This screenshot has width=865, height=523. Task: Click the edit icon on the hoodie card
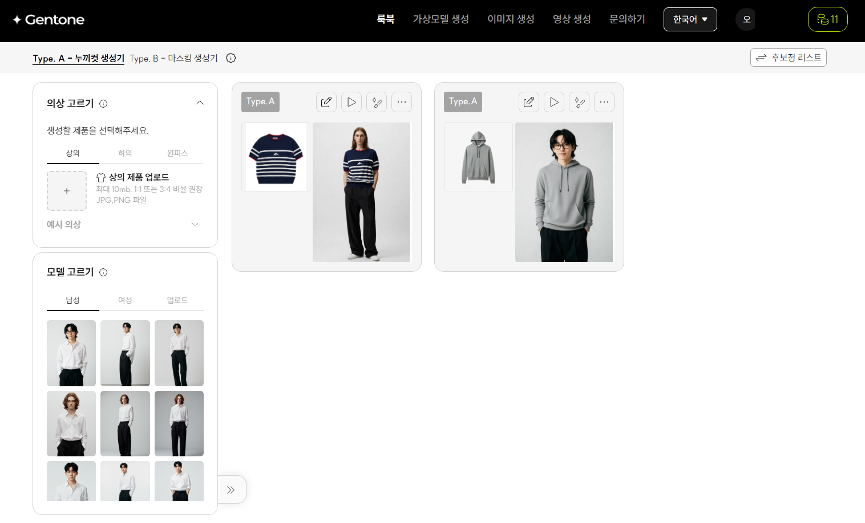(529, 102)
